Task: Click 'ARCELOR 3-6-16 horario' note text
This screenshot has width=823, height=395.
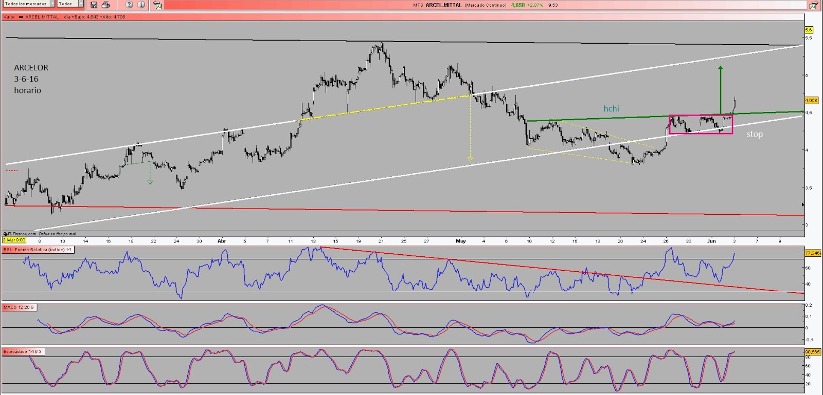Action: (x=31, y=79)
